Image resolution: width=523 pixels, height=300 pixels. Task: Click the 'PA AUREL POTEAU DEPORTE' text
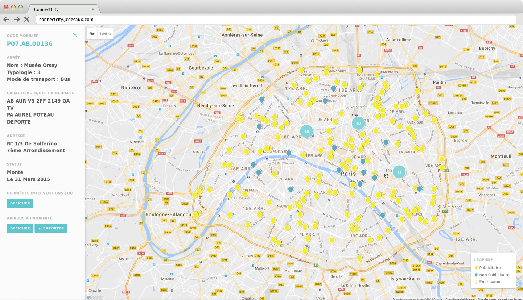coord(30,118)
